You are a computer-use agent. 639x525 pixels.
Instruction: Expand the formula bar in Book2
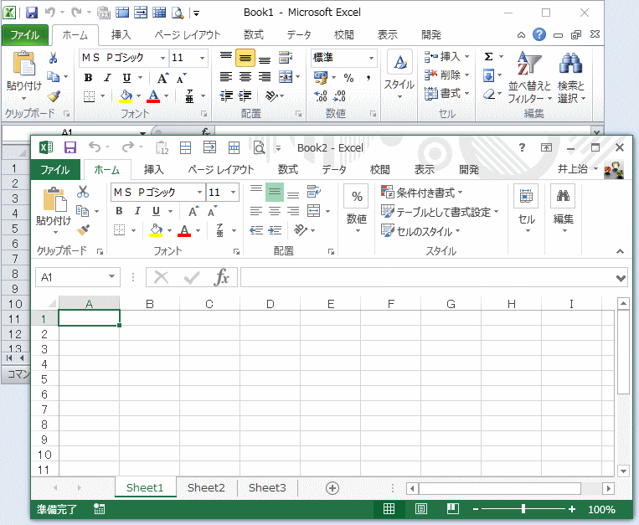[621, 278]
